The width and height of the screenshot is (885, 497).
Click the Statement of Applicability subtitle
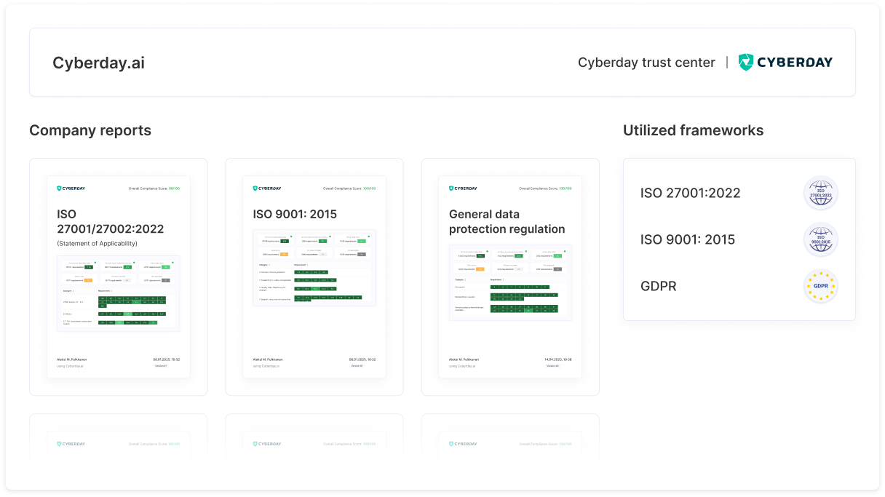click(x=97, y=244)
